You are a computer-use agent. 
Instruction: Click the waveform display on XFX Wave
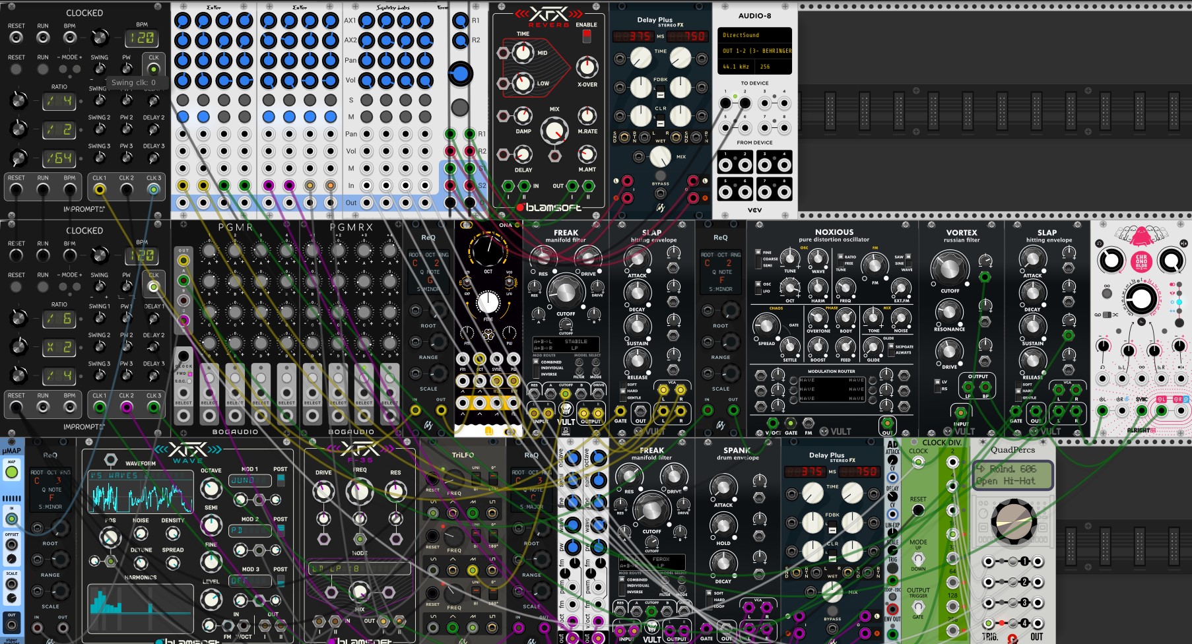pyautogui.click(x=141, y=492)
